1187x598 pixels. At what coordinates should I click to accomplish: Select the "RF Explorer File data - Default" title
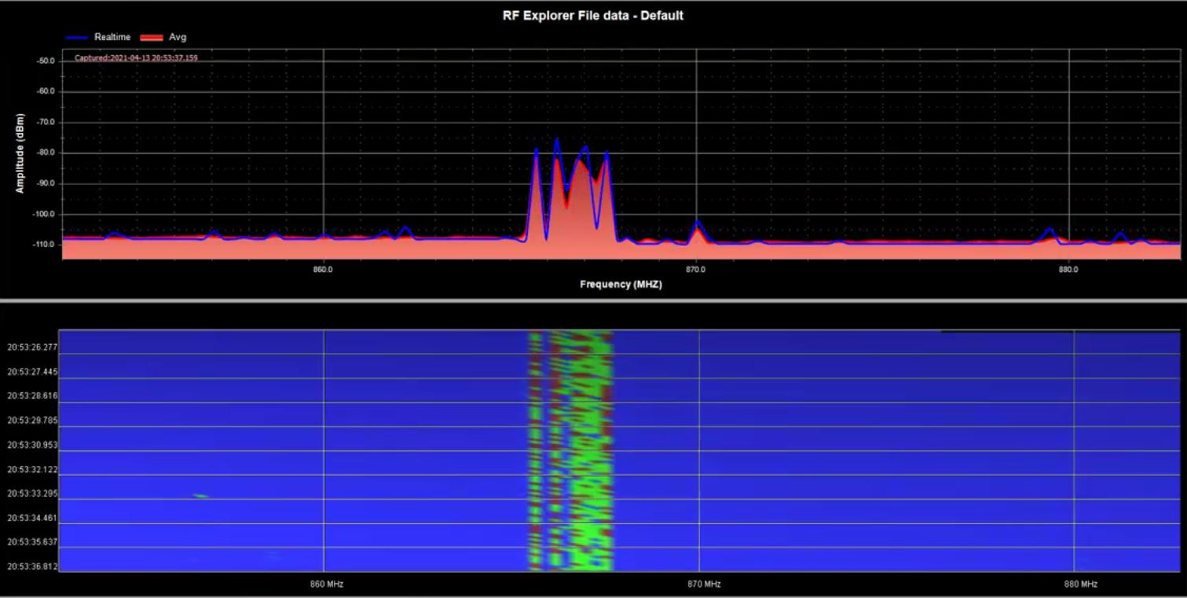point(593,16)
